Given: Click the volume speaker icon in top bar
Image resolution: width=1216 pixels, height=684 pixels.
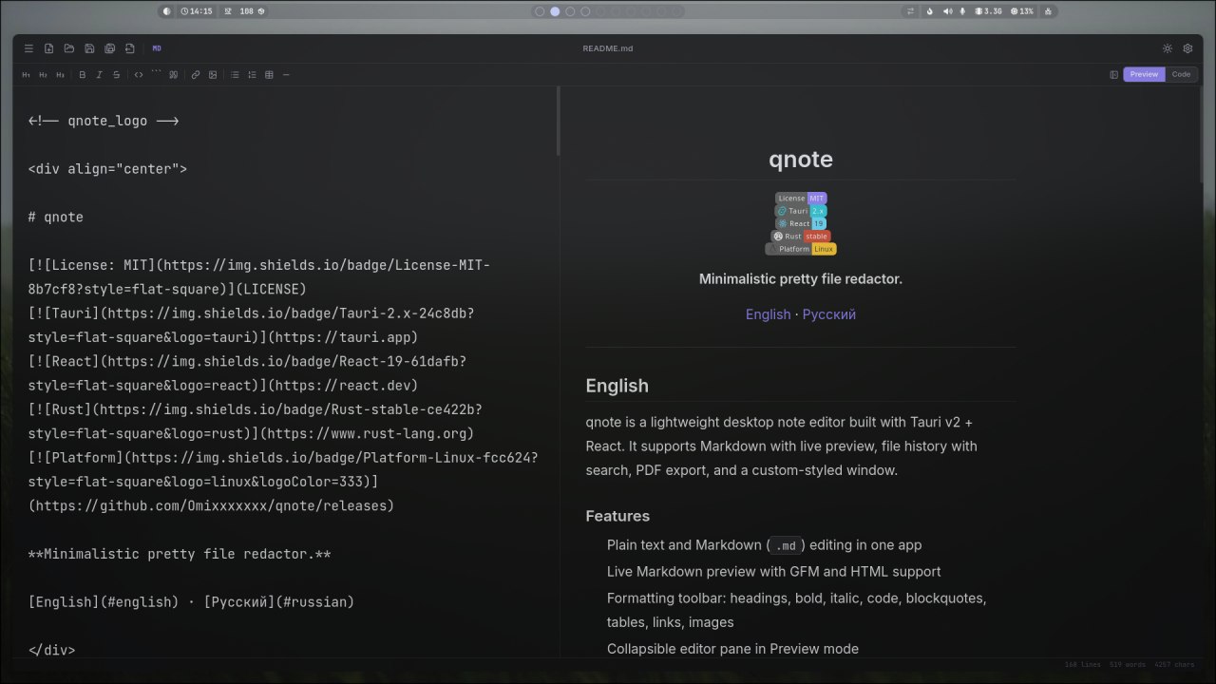Looking at the screenshot, I should (x=947, y=11).
